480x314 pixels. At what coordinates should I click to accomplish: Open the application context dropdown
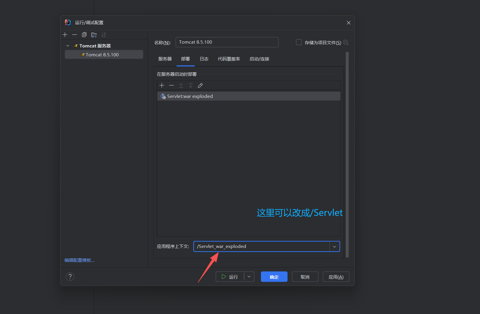[x=335, y=246]
